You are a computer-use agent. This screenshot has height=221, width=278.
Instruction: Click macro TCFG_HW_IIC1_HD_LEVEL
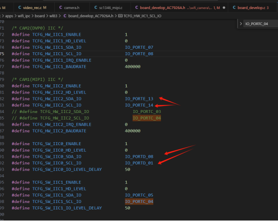point(59,41)
